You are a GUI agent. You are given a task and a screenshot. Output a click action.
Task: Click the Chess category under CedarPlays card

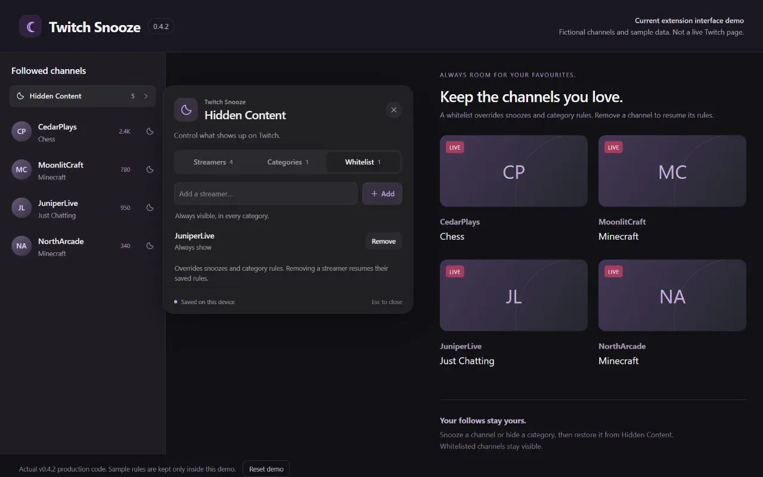pos(452,237)
